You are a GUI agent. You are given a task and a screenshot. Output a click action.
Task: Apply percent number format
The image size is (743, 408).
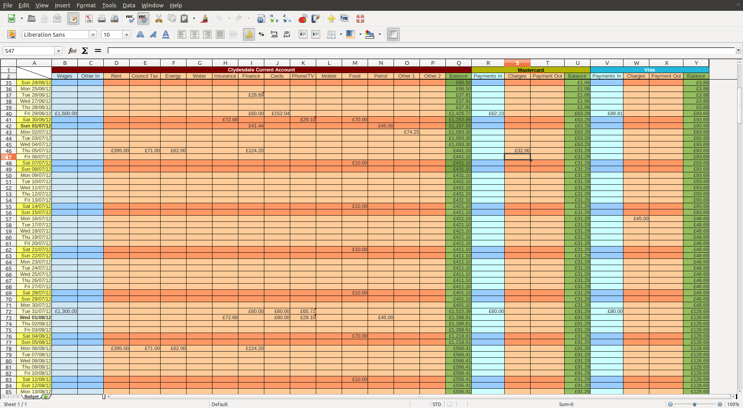262,34
